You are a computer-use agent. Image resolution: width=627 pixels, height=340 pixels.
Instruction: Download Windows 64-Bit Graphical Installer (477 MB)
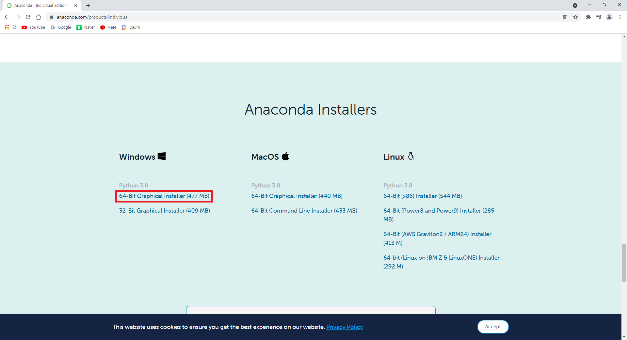164,196
